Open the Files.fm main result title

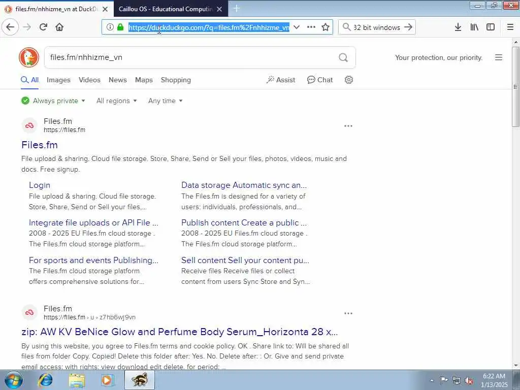click(x=40, y=145)
